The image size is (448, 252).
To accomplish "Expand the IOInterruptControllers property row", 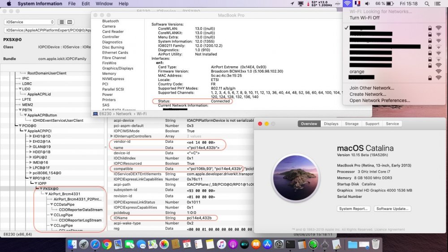I will pos(112,136).
